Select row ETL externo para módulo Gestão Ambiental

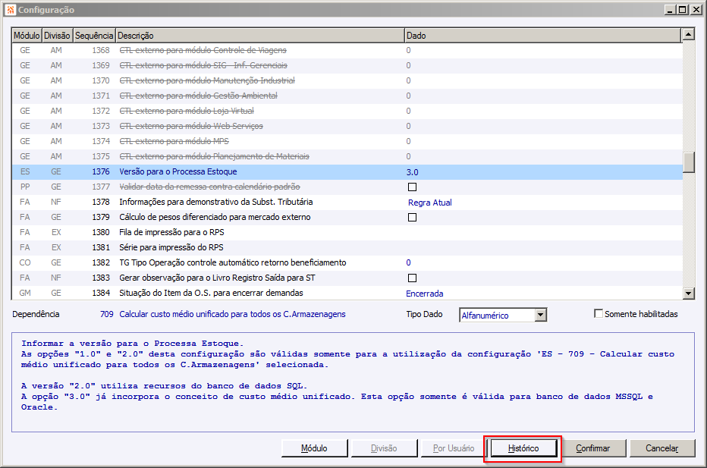coord(347,96)
